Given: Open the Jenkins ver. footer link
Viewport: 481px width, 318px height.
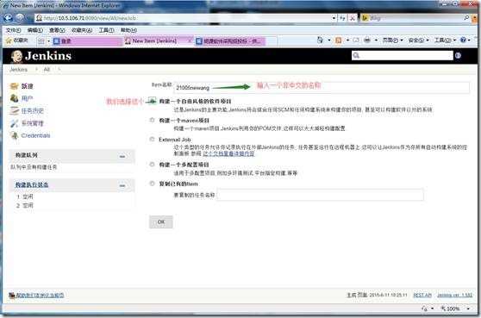Looking at the screenshot, I should 454,295.
